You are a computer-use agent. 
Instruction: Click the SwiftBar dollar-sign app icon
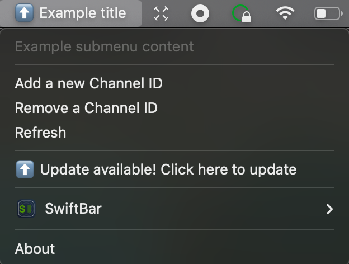pyautogui.click(x=26, y=209)
